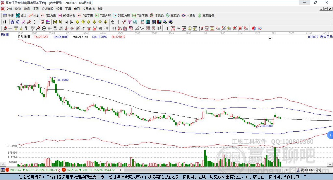Open the 江恩轮 Gann wheel
333x180 pixels.
point(157,16)
